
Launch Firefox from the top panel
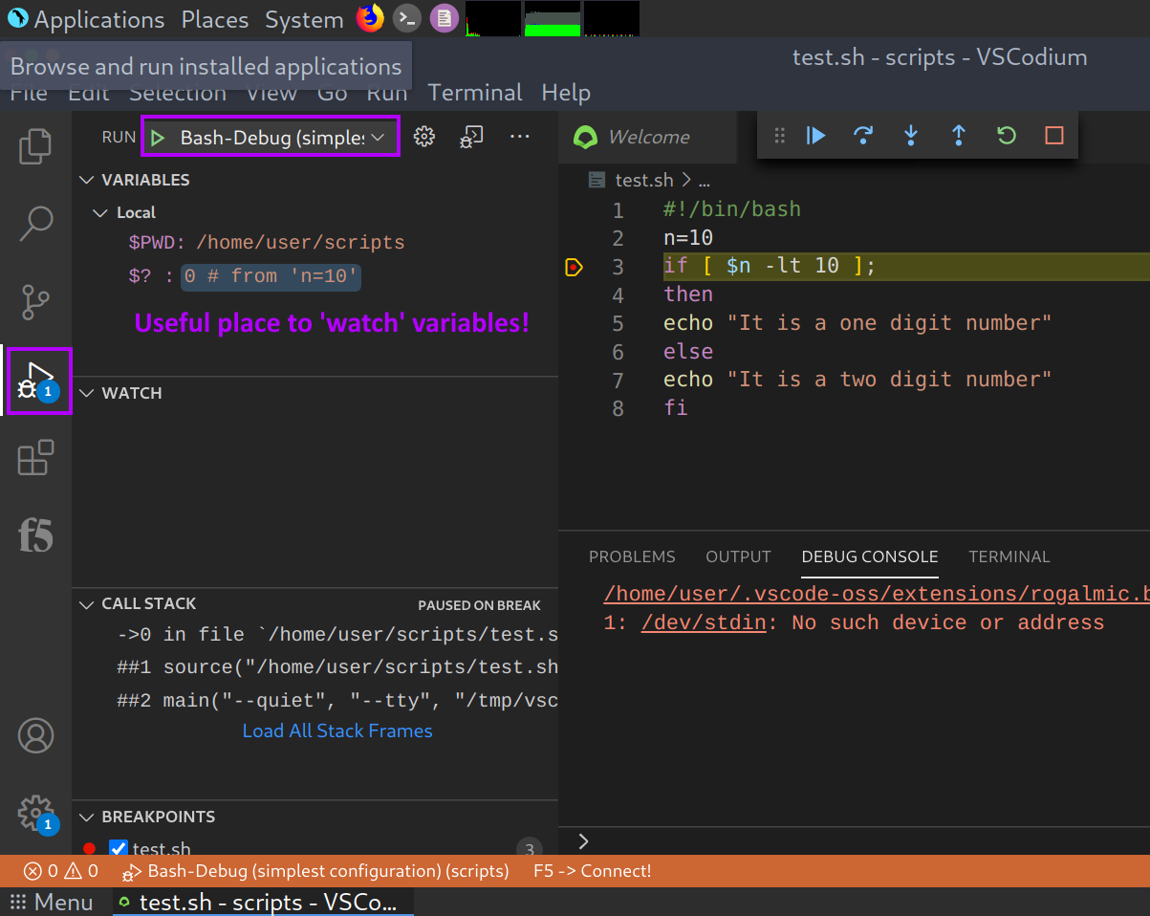370,18
